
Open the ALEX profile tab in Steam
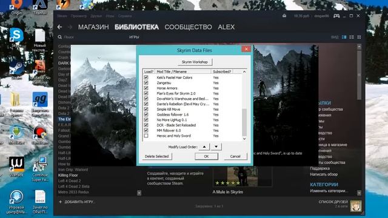[x=226, y=27]
